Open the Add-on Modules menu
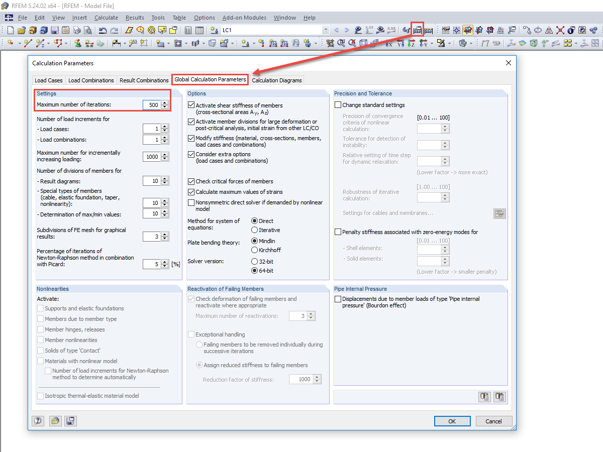 click(x=244, y=18)
